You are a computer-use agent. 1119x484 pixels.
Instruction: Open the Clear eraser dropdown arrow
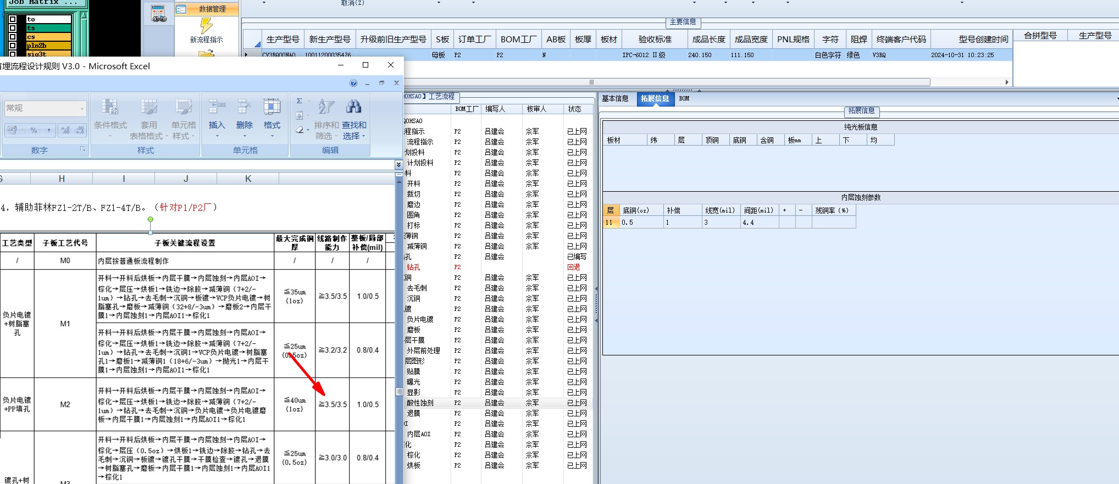(x=309, y=130)
